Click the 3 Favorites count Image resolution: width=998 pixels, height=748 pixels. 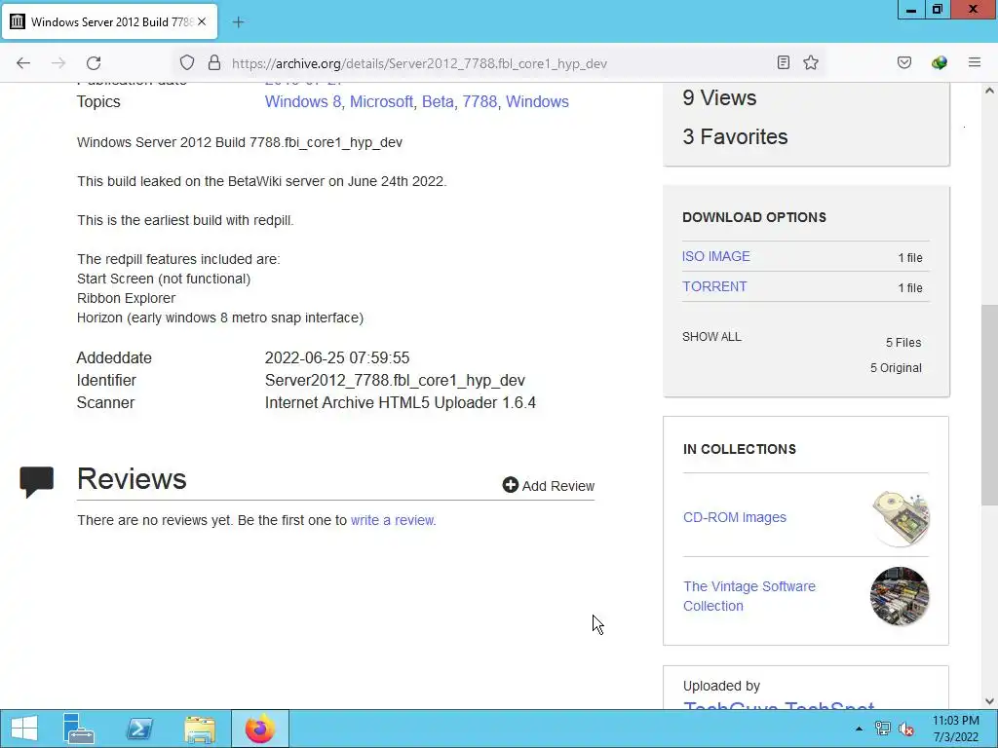735,136
